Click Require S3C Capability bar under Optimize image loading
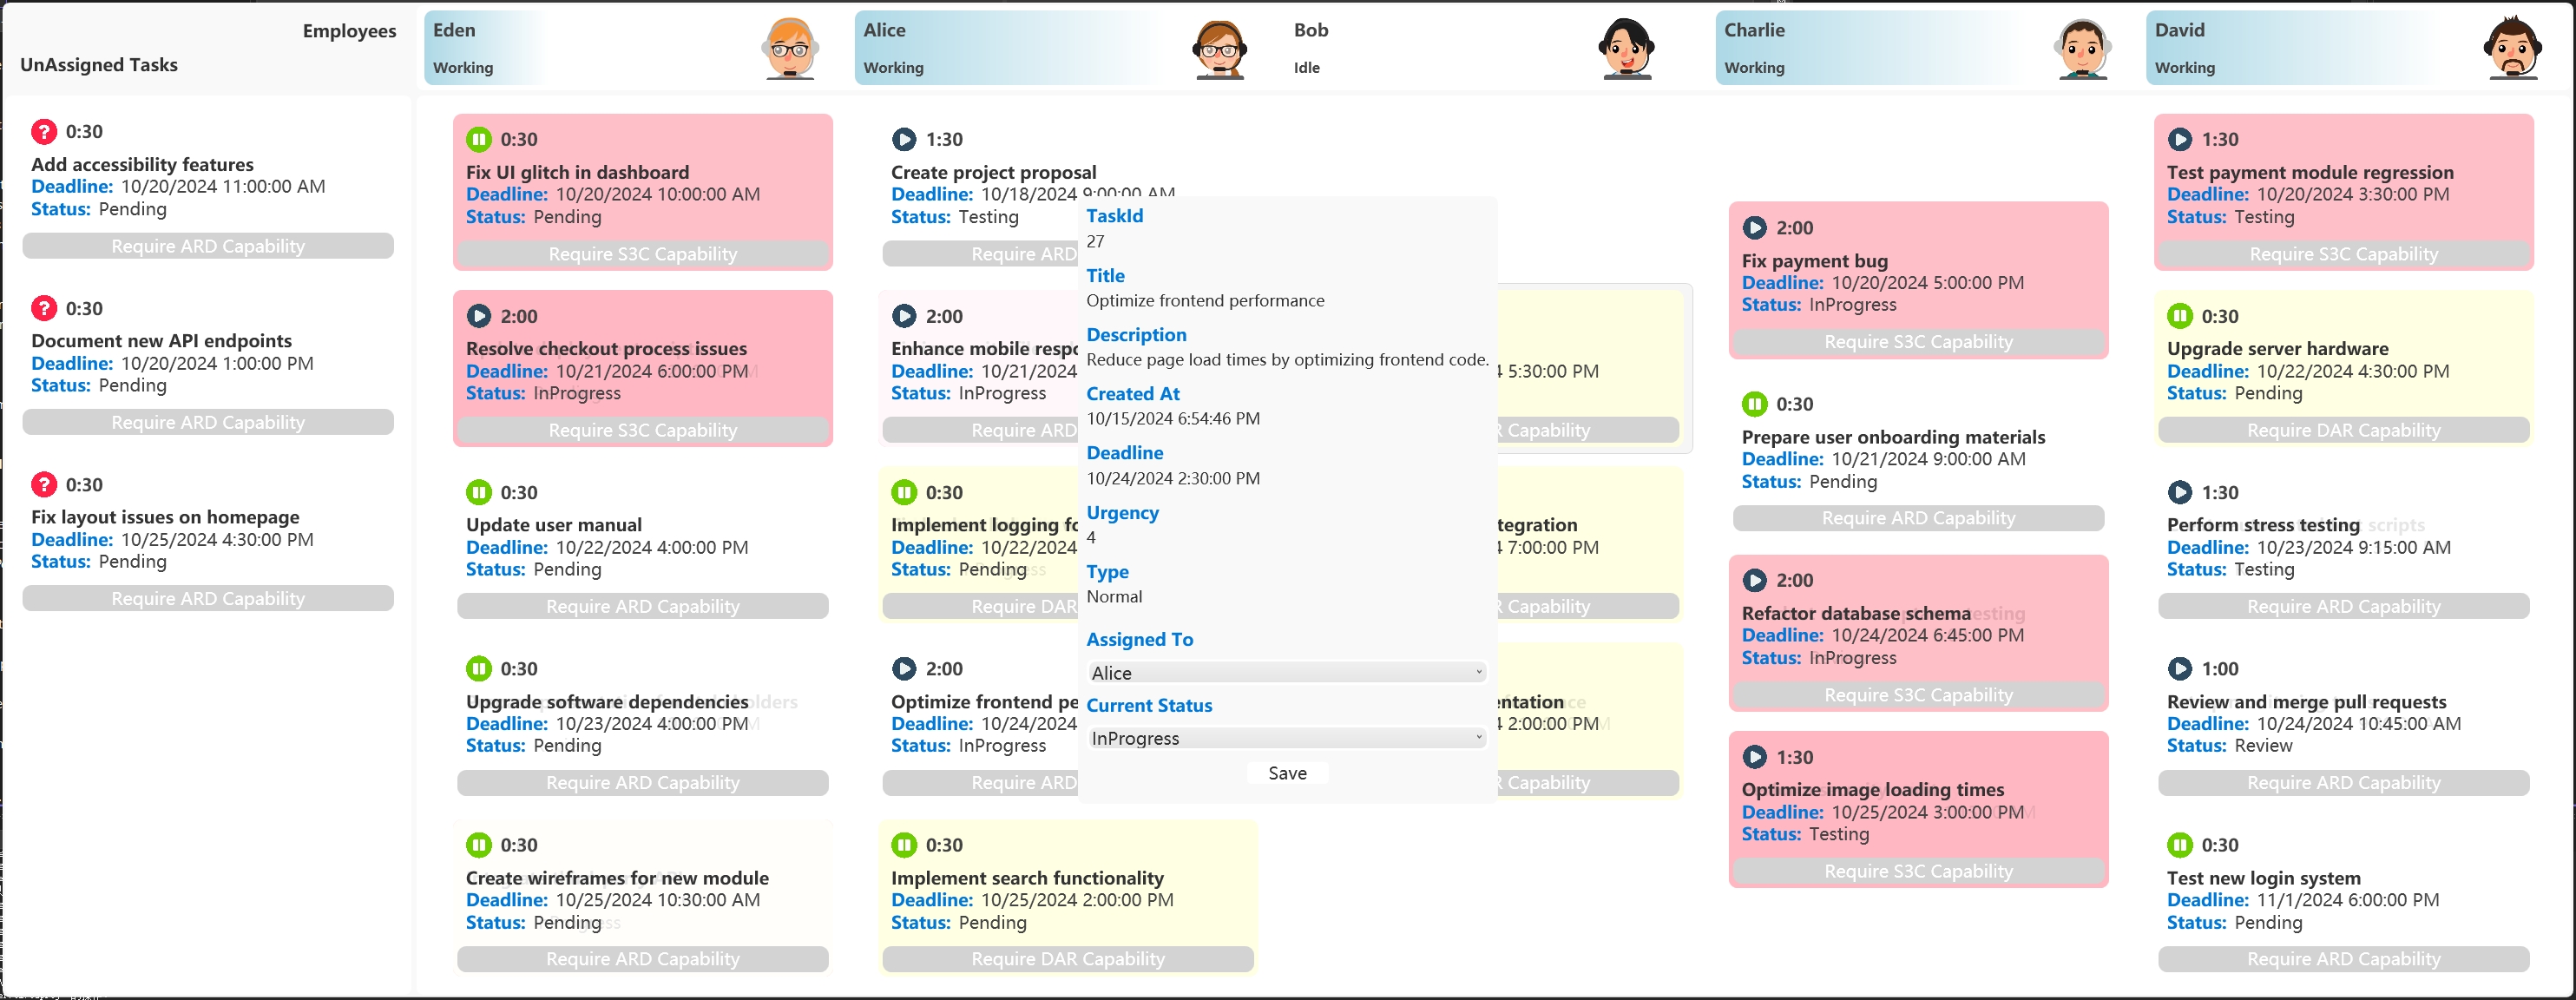The image size is (2576, 1000). click(1917, 871)
